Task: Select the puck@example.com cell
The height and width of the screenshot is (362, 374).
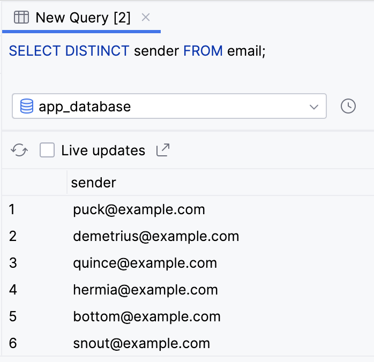Action: [139, 209]
